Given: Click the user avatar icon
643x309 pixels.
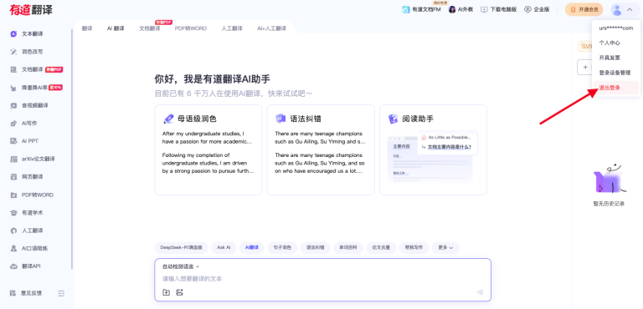Looking at the screenshot, I should coord(616,9).
